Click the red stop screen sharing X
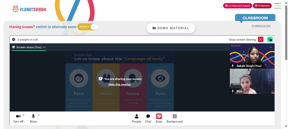Viewport: 288px width, 129px height. [260, 40]
